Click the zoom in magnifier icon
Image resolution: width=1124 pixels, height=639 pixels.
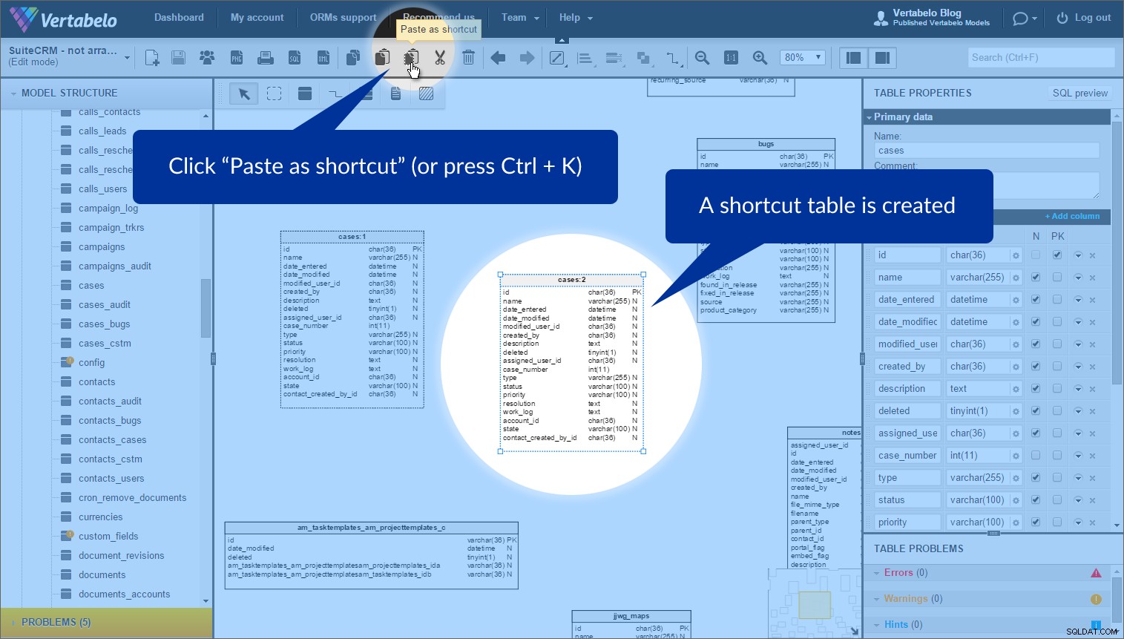pyautogui.click(x=760, y=57)
